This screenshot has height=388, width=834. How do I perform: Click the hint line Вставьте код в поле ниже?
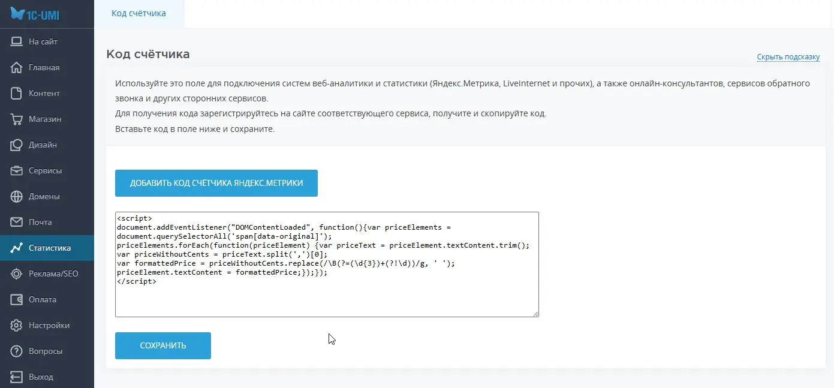pos(195,129)
